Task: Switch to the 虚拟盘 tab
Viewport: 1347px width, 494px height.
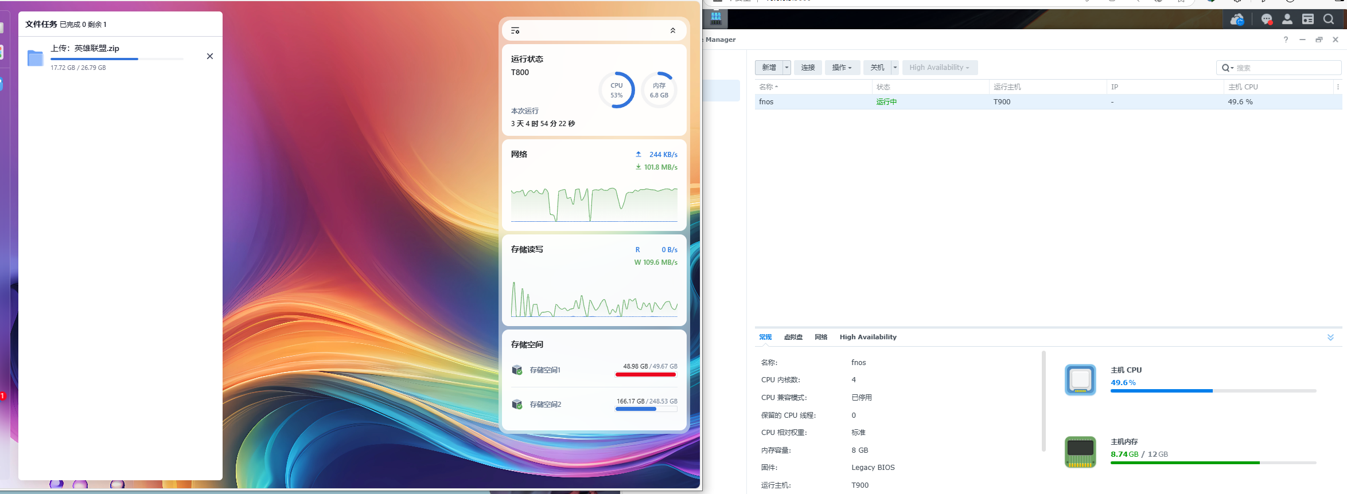Action: (x=793, y=337)
